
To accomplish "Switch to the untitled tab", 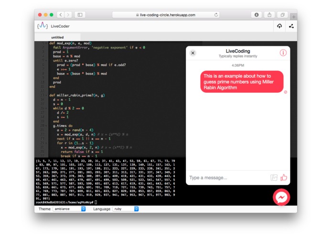I will click(x=57, y=37).
